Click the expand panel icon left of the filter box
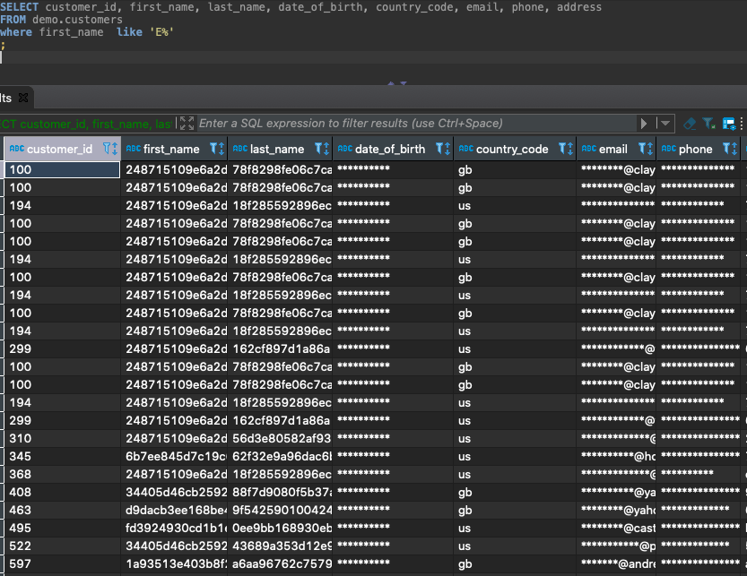Viewport: 747px width, 576px height. [x=187, y=124]
